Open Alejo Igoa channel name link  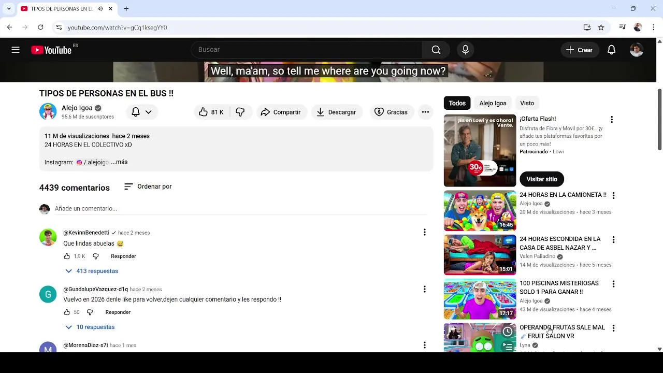[x=77, y=108]
